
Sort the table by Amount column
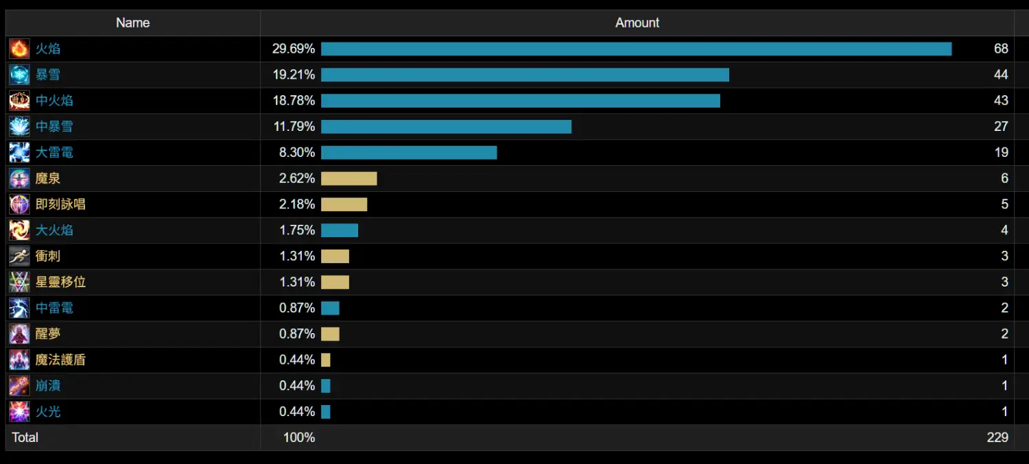click(x=637, y=23)
